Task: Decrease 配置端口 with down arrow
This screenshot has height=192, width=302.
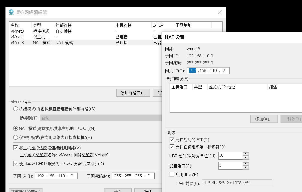Action: pyautogui.click(x=246, y=167)
